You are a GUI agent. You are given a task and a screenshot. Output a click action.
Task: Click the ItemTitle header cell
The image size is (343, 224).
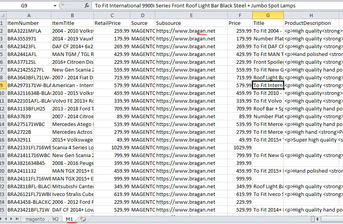tap(72, 23)
